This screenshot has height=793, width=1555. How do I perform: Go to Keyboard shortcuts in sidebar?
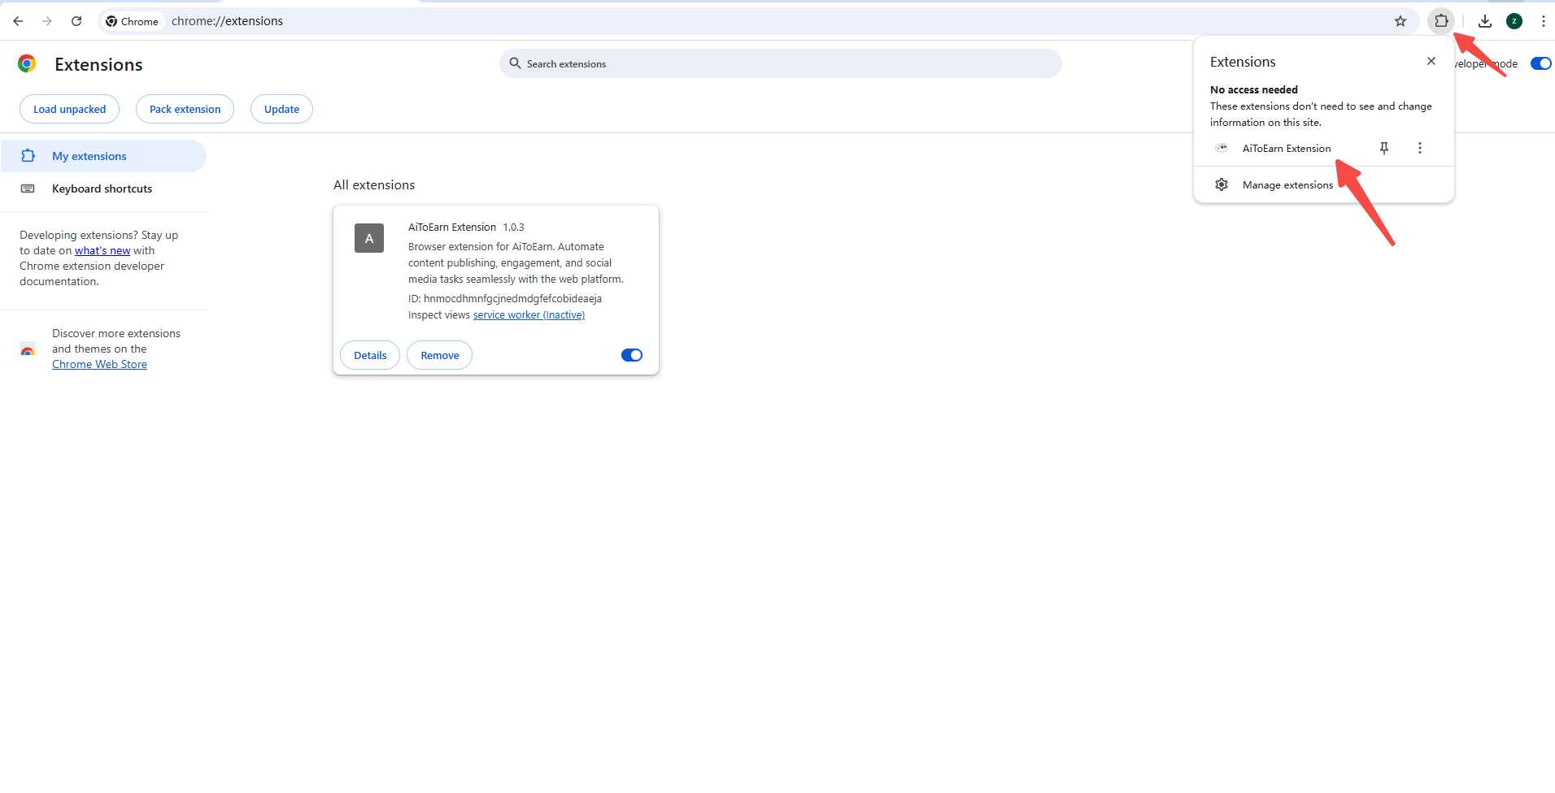(102, 188)
